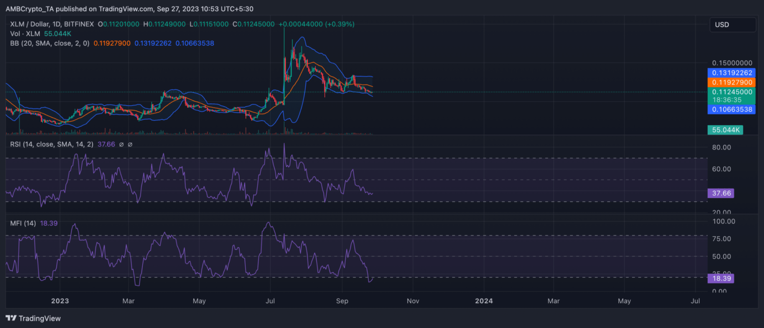Select the MFI (14) indicator legend

pyautogui.click(x=23, y=223)
